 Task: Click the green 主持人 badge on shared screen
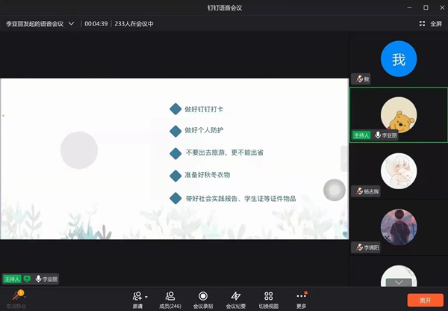tap(12, 279)
